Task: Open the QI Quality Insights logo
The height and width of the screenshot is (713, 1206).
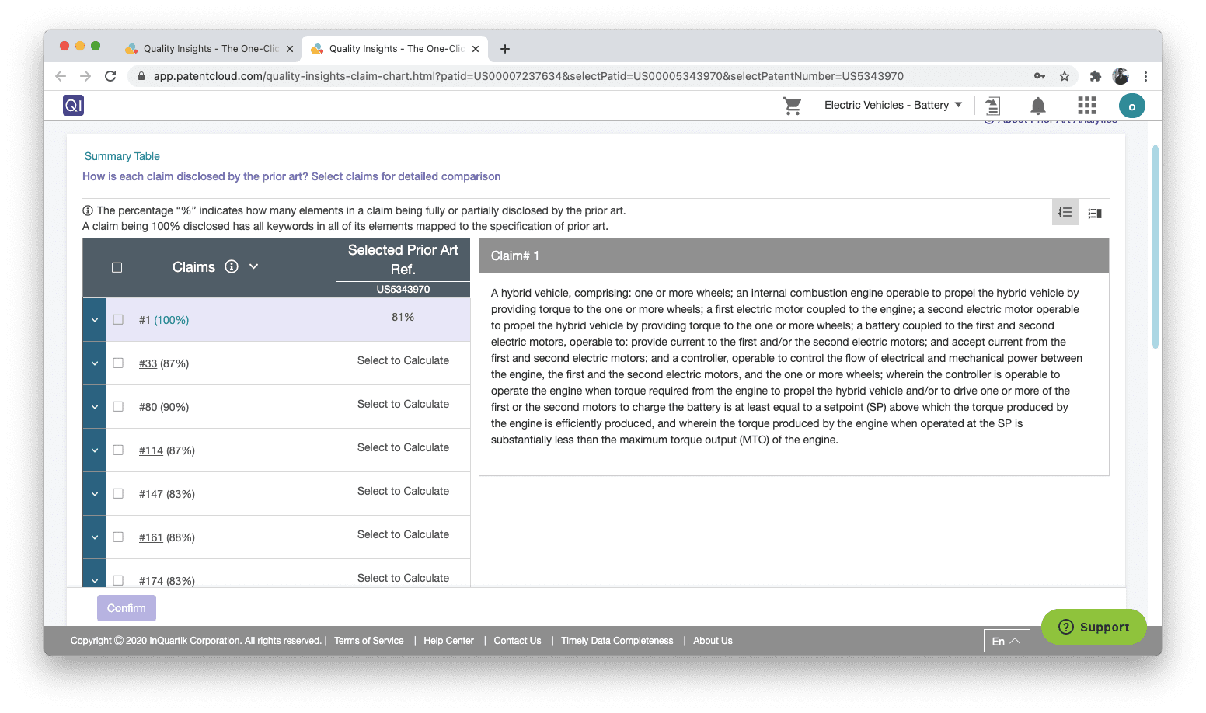Action: [73, 105]
